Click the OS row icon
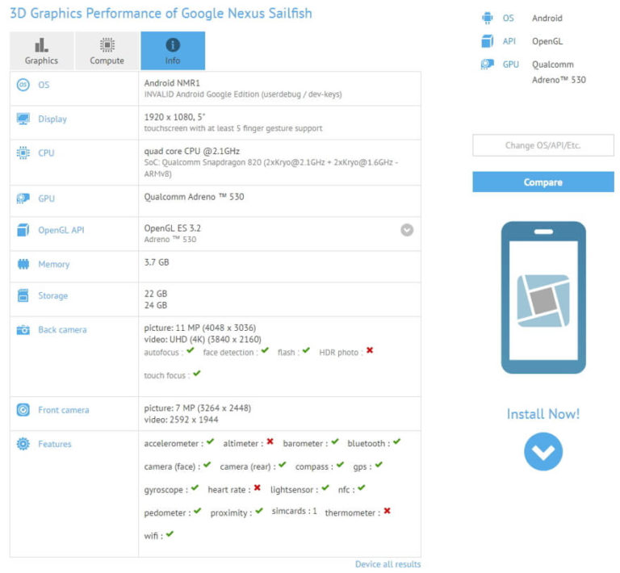 tap(23, 85)
